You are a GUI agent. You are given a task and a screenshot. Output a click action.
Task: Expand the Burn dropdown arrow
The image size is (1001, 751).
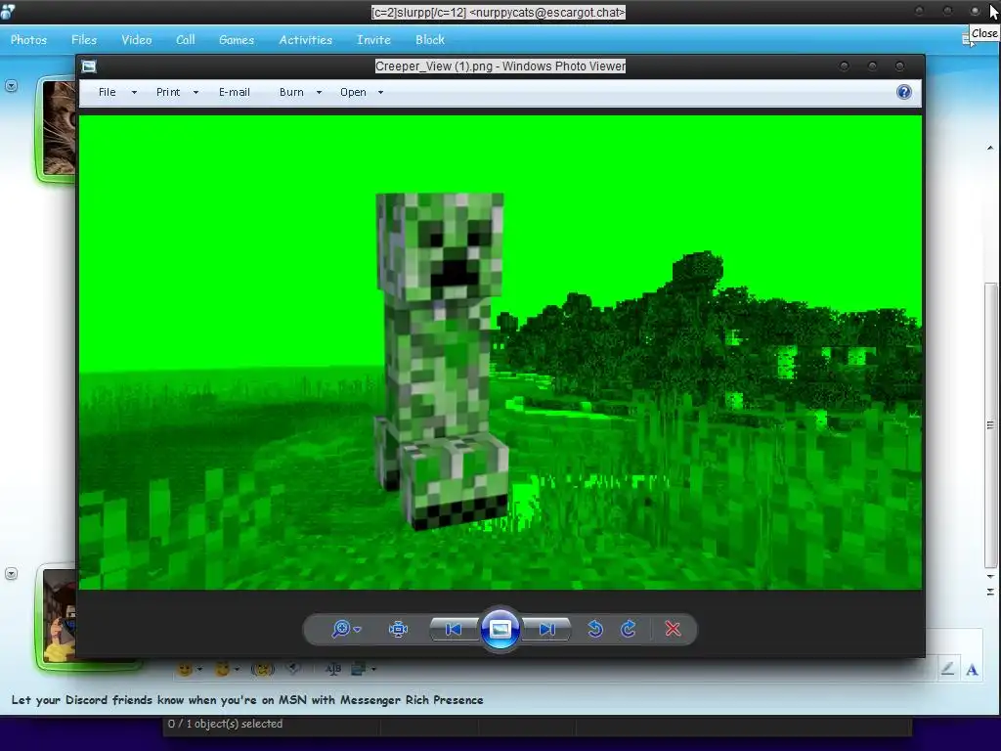pos(320,93)
